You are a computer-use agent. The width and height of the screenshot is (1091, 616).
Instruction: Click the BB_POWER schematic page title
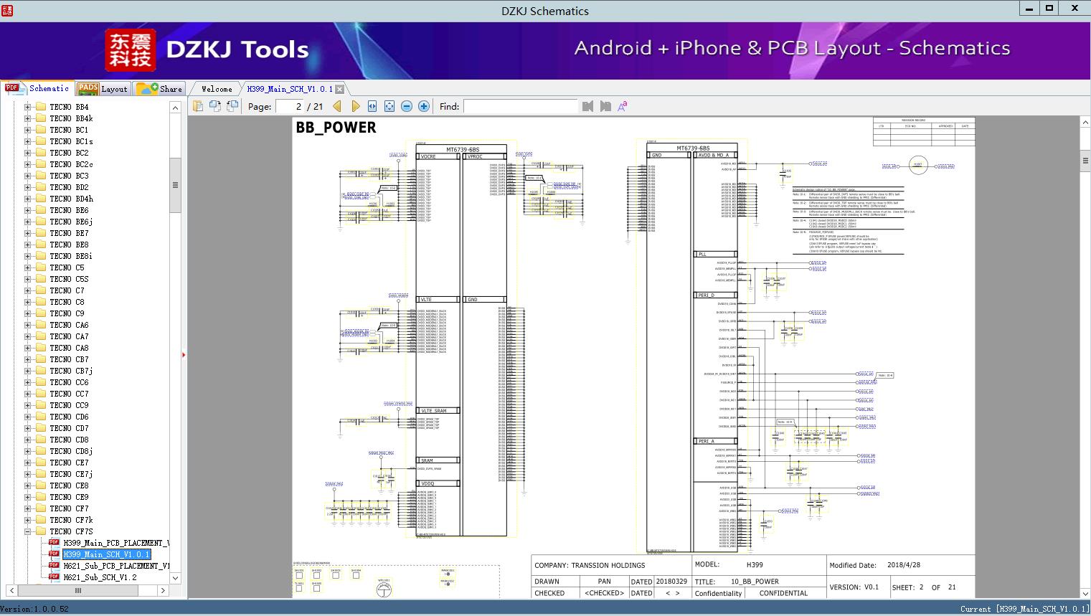(x=336, y=128)
